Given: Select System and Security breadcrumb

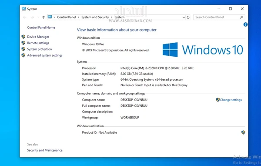Looking at the screenshot, I should click(x=95, y=17).
